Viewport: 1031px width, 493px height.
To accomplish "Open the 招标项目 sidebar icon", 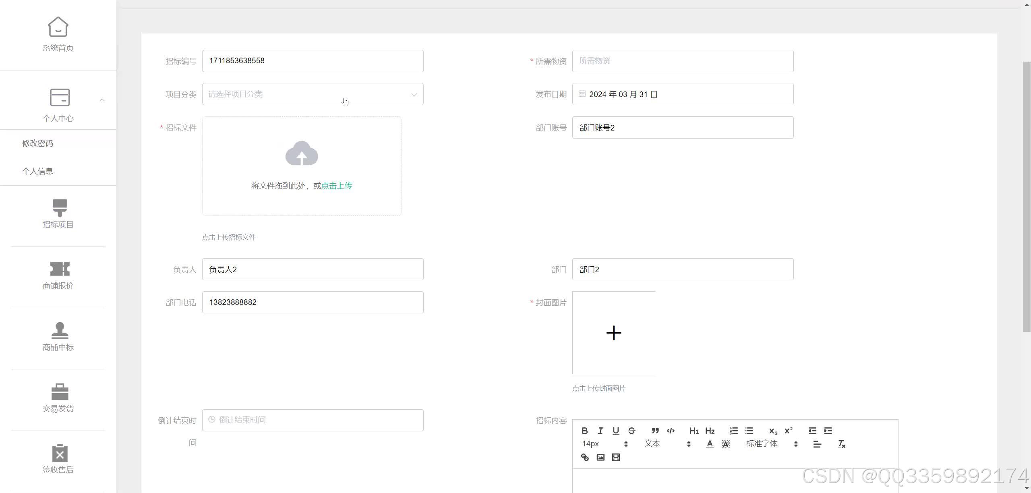I will 60,208.
